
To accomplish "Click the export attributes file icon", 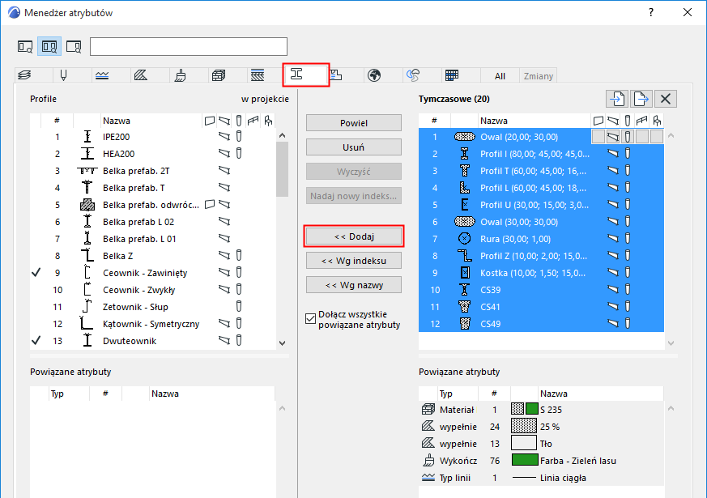I will (x=641, y=99).
